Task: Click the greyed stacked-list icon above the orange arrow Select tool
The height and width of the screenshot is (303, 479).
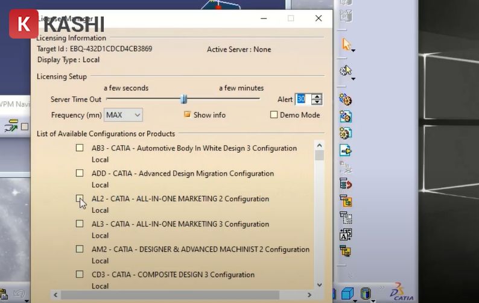Action: click(x=346, y=15)
